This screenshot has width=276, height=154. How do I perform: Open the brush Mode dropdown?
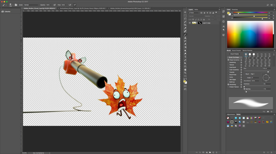tap(31, 5)
